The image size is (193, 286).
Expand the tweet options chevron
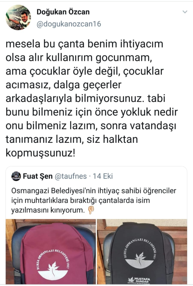pyautogui.click(x=185, y=12)
